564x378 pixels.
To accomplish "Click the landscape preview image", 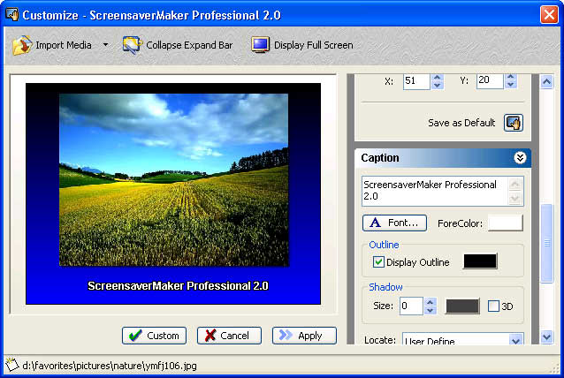I will click(x=174, y=179).
